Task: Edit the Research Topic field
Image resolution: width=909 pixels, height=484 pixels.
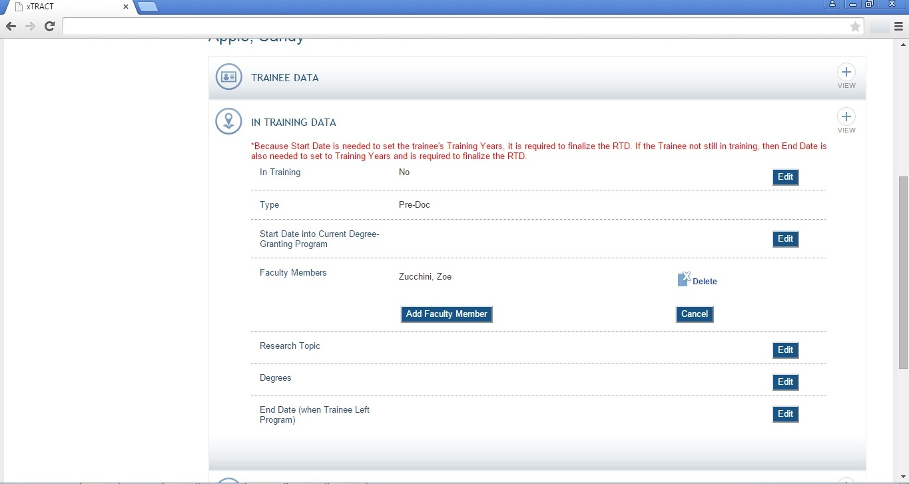Action: pyautogui.click(x=786, y=350)
